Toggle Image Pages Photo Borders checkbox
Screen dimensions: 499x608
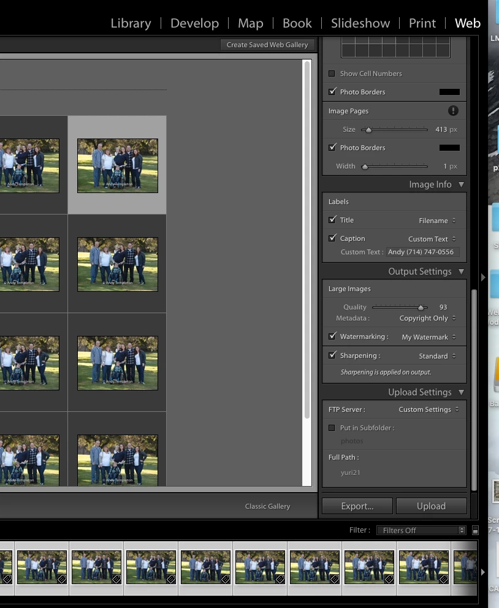coord(332,147)
